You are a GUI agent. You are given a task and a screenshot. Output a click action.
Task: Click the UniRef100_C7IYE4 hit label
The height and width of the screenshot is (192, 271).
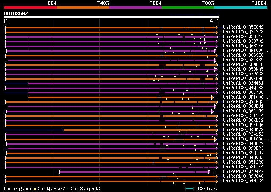click(x=243, y=116)
